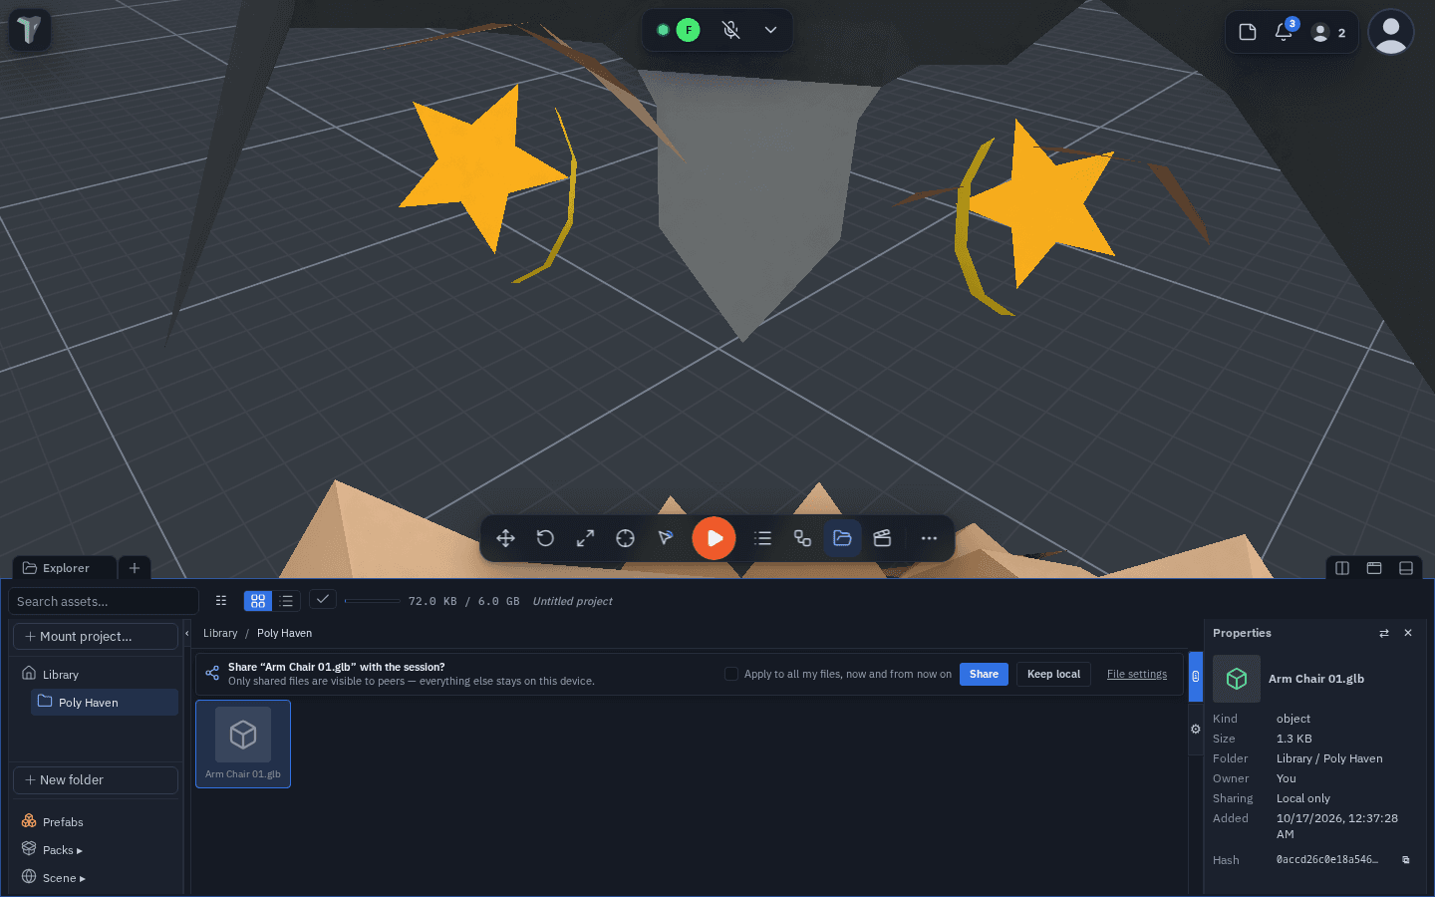
Task: Click the app logo in top-left corner
Action: [x=29, y=29]
